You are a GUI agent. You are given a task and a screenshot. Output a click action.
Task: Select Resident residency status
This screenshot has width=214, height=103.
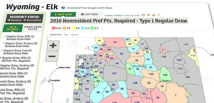[15, 20]
